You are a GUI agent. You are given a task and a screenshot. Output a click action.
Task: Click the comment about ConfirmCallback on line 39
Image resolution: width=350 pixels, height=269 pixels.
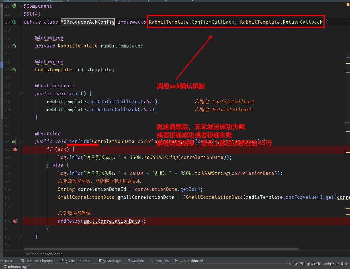225,102
